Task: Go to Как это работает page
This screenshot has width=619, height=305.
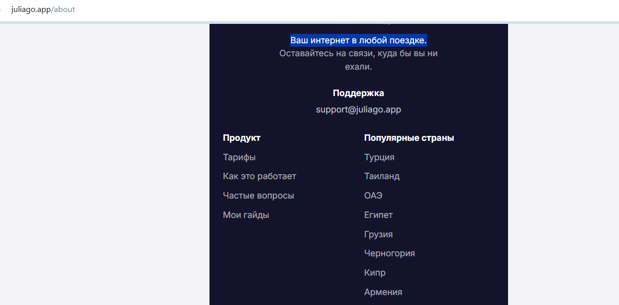Action: [x=260, y=176]
